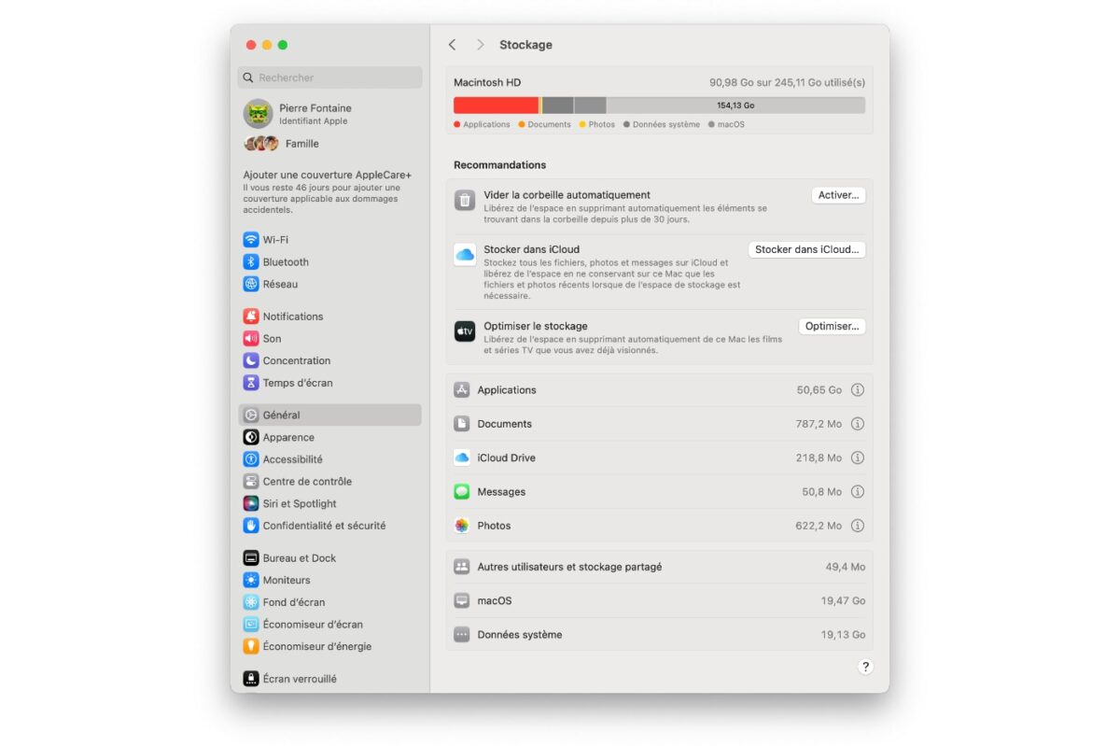
Task: Open Accessibilité icon in sidebar
Action: tap(250, 459)
